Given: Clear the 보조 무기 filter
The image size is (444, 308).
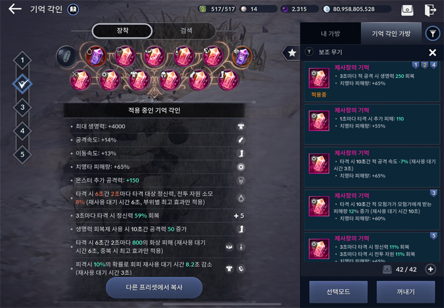Looking at the screenshot, I should [x=432, y=52].
